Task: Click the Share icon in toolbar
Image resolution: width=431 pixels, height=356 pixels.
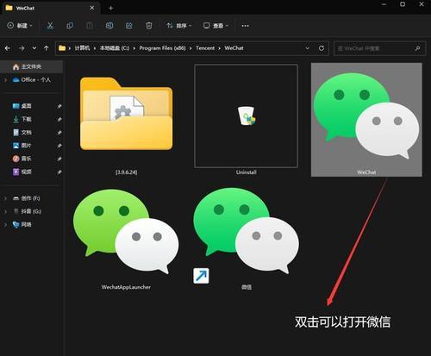Action: click(129, 26)
